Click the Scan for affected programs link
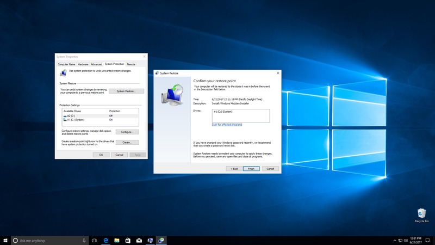 [x=227, y=125]
